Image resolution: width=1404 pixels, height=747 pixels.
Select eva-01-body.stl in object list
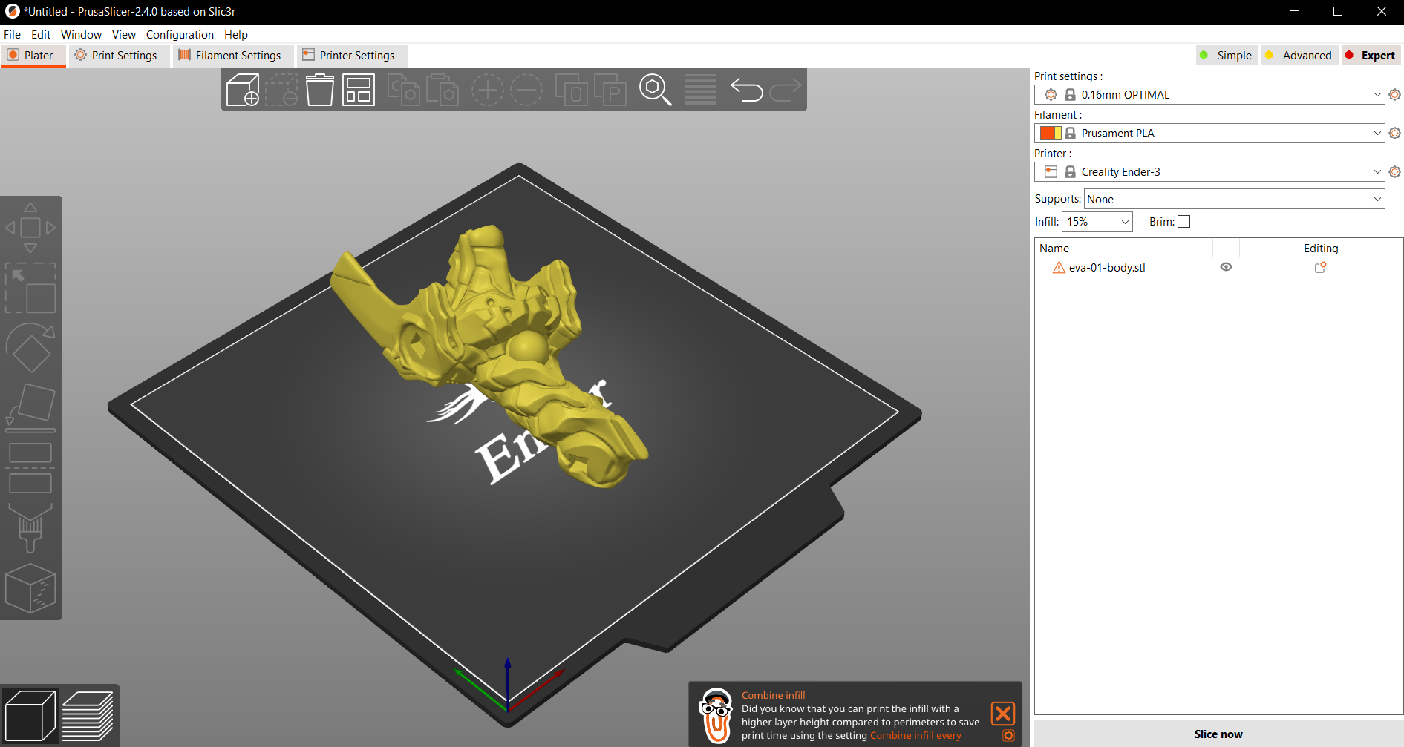1107,268
